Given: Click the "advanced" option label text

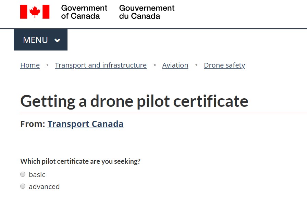Looking at the screenshot, I should (x=44, y=187).
